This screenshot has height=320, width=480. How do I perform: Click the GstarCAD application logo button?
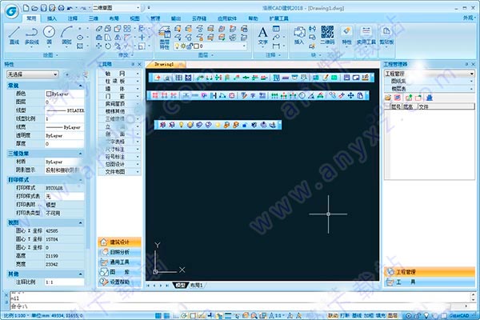12,12
